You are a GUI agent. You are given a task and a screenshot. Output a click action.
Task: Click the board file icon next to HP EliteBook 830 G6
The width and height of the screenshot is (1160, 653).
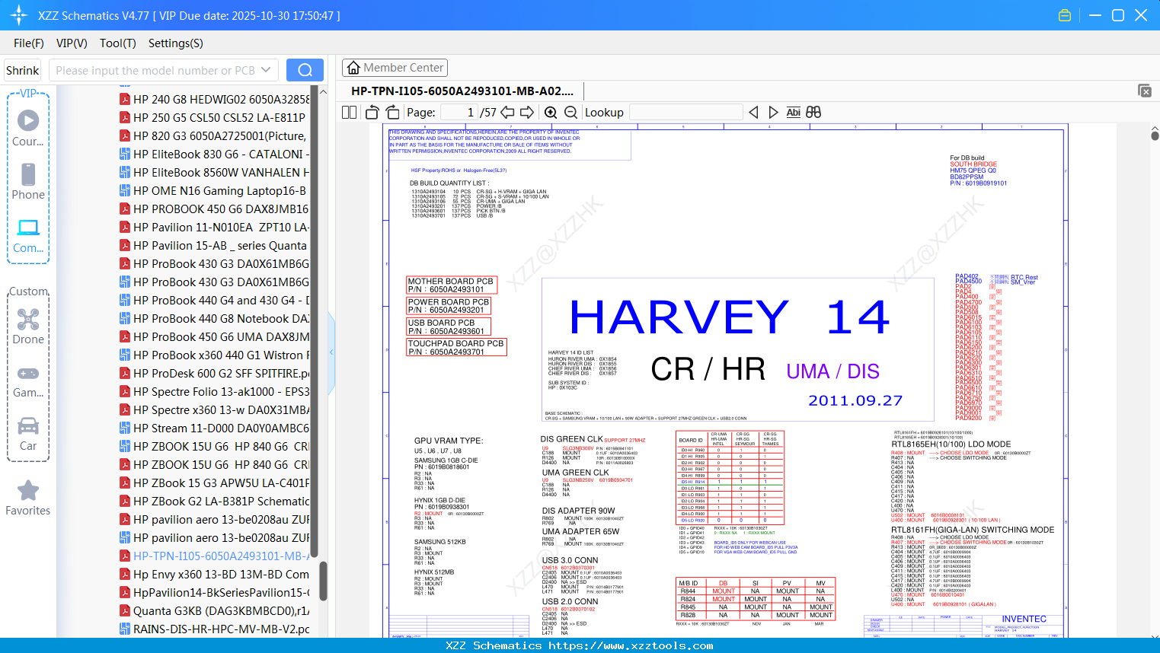pyautogui.click(x=125, y=154)
